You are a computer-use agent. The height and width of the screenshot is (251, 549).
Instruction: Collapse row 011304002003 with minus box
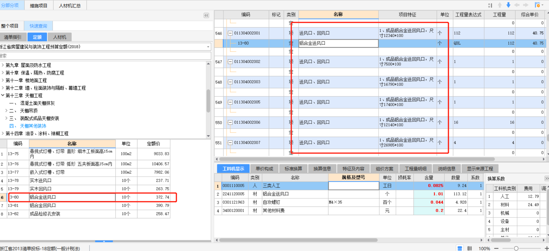coord(230,82)
